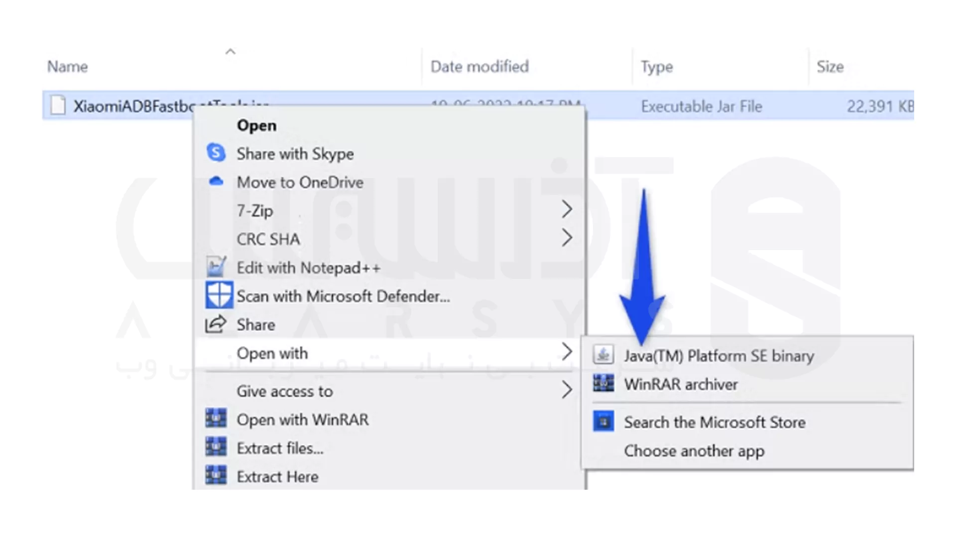
Task: Click the Microsoft Defender shield icon
Action: tap(219, 295)
